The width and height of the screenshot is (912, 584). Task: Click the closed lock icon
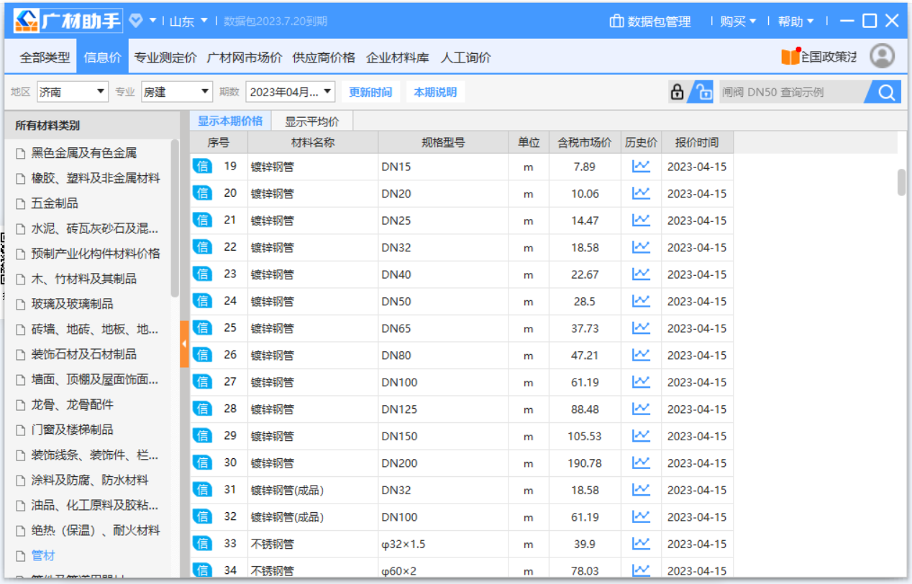tap(677, 92)
